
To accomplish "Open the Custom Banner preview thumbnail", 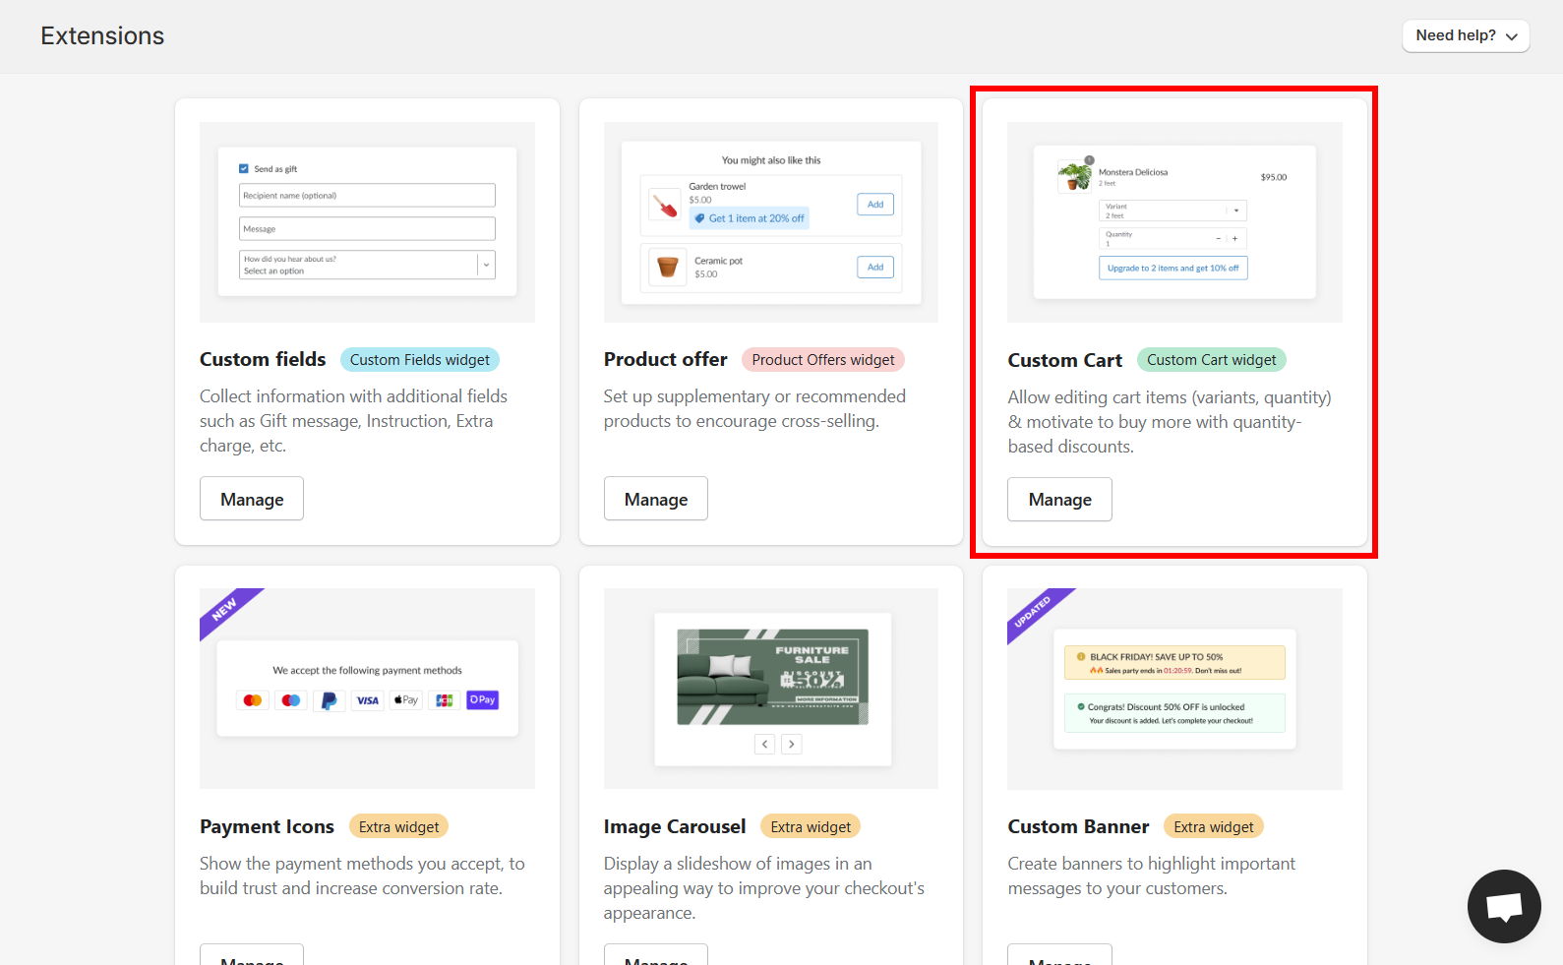I will point(1174,689).
